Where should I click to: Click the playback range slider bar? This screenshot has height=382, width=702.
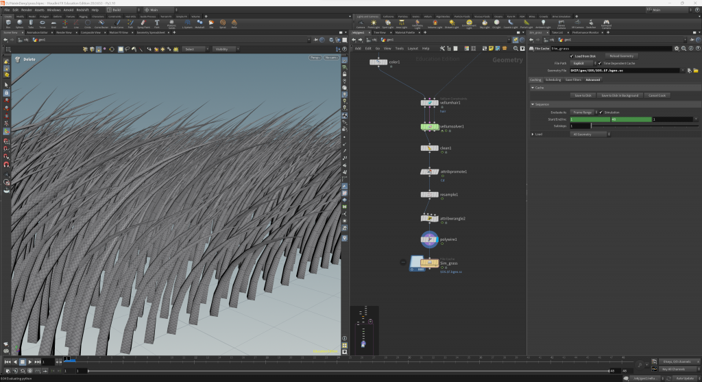coord(348,371)
